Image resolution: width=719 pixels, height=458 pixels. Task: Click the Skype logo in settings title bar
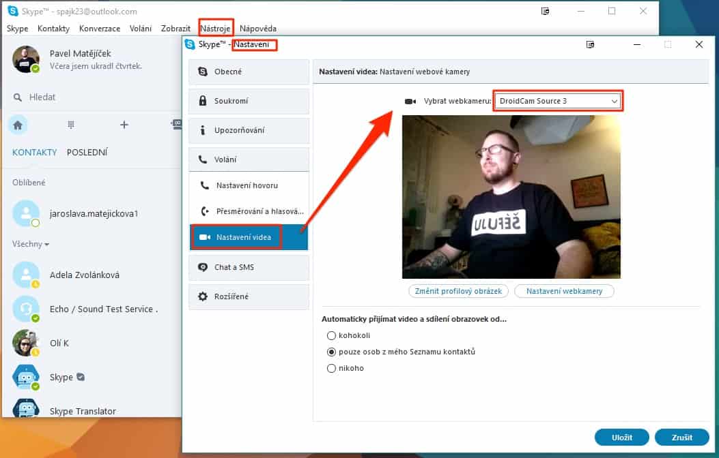pyautogui.click(x=190, y=44)
